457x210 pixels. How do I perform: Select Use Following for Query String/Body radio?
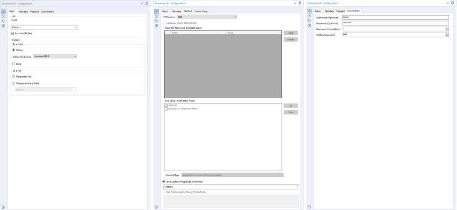[x=164, y=192]
